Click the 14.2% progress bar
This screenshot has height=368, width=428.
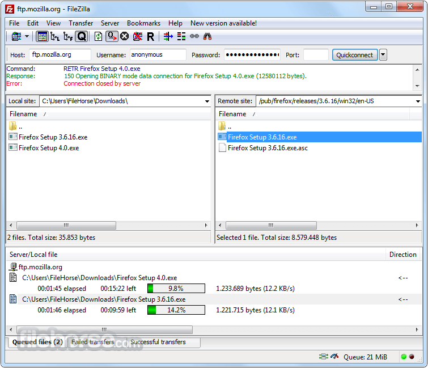[176, 310]
